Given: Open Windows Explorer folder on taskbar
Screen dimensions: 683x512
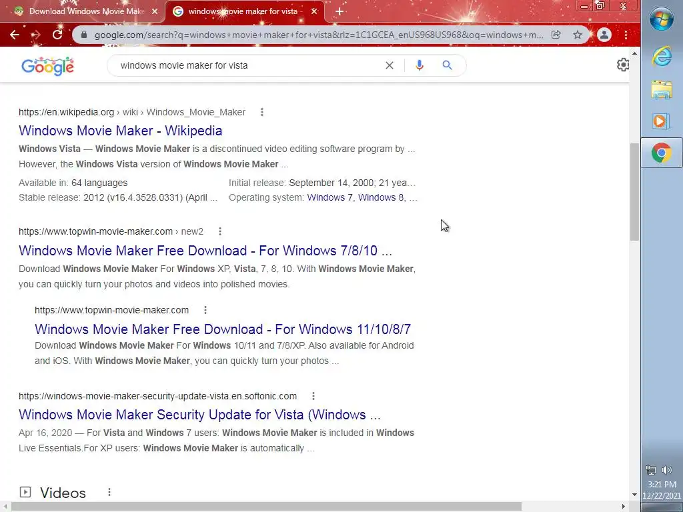Looking at the screenshot, I should [x=661, y=89].
